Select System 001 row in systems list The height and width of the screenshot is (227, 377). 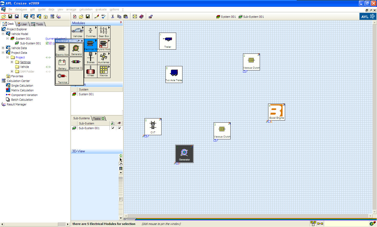[x=97, y=94]
